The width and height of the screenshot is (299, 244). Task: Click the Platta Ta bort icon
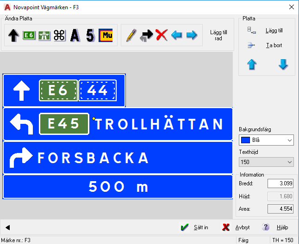click(251, 45)
